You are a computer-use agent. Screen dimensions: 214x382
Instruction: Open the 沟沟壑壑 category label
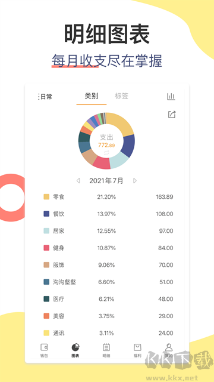click(65, 282)
